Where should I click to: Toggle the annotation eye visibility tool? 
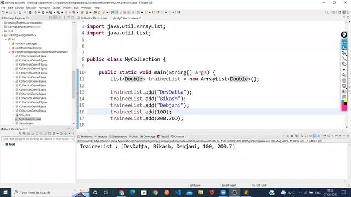pos(344,42)
